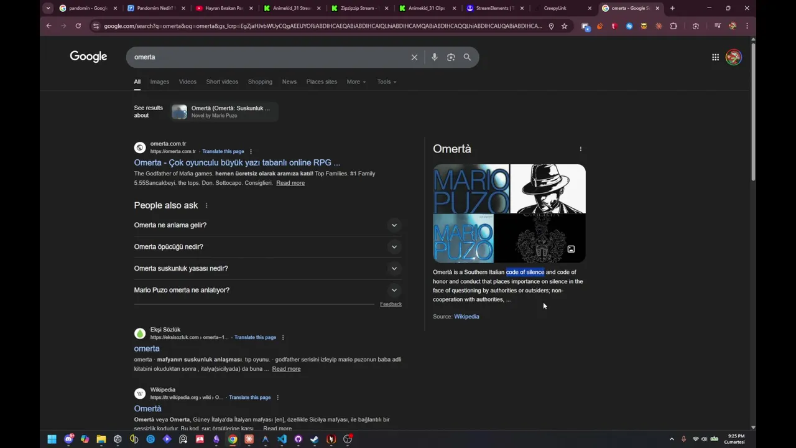Open volume control in system tray
The height and width of the screenshot is (448, 796).
click(705, 439)
